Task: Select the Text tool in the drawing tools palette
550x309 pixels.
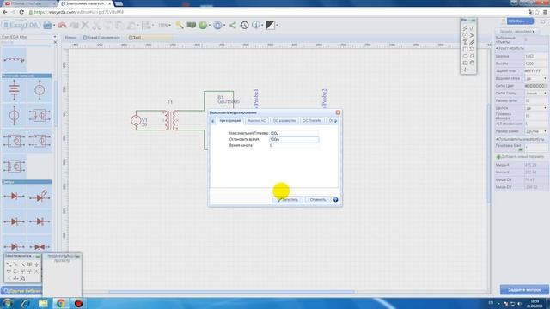Action: pyautogui.click(x=465, y=42)
